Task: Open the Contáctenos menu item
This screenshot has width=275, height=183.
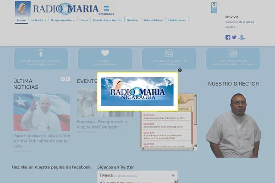Action: coord(176,20)
